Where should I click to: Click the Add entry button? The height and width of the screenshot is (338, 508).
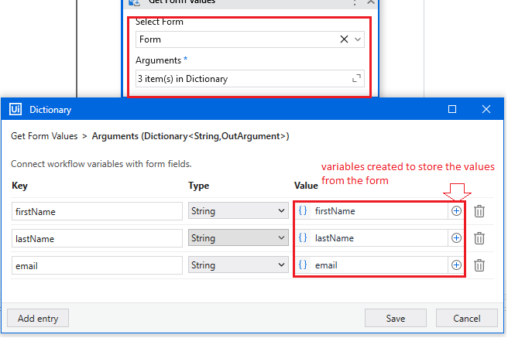point(38,318)
